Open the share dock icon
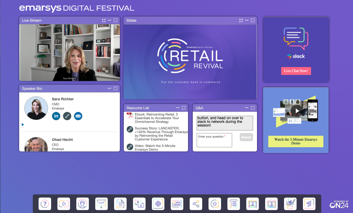353x213 pixels. pos(196,204)
